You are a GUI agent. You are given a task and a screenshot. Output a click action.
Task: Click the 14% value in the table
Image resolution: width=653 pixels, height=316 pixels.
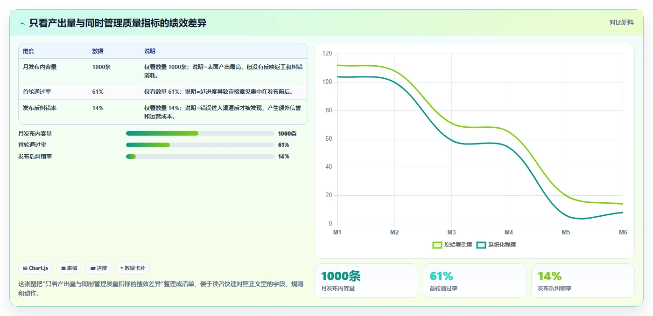point(98,108)
